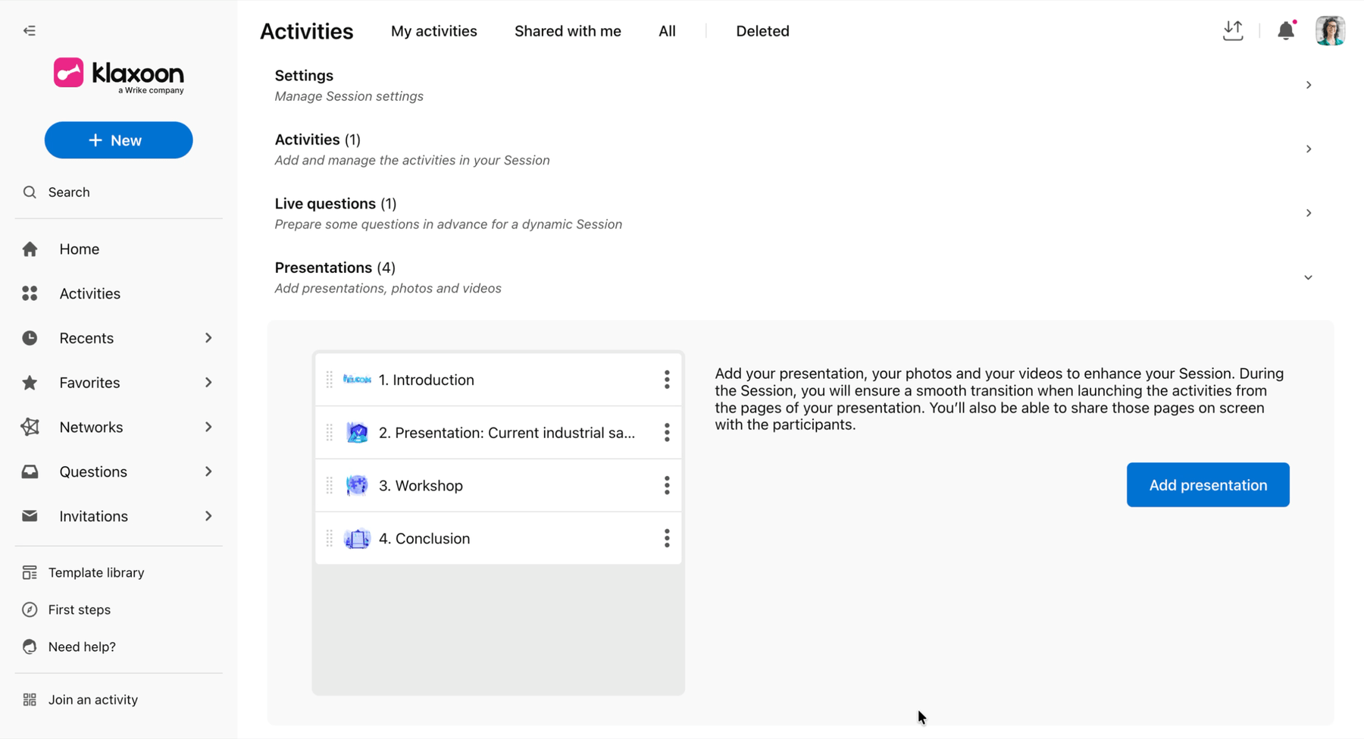The height and width of the screenshot is (739, 1364).
Task: Switch to My activities tab
Action: 434,31
